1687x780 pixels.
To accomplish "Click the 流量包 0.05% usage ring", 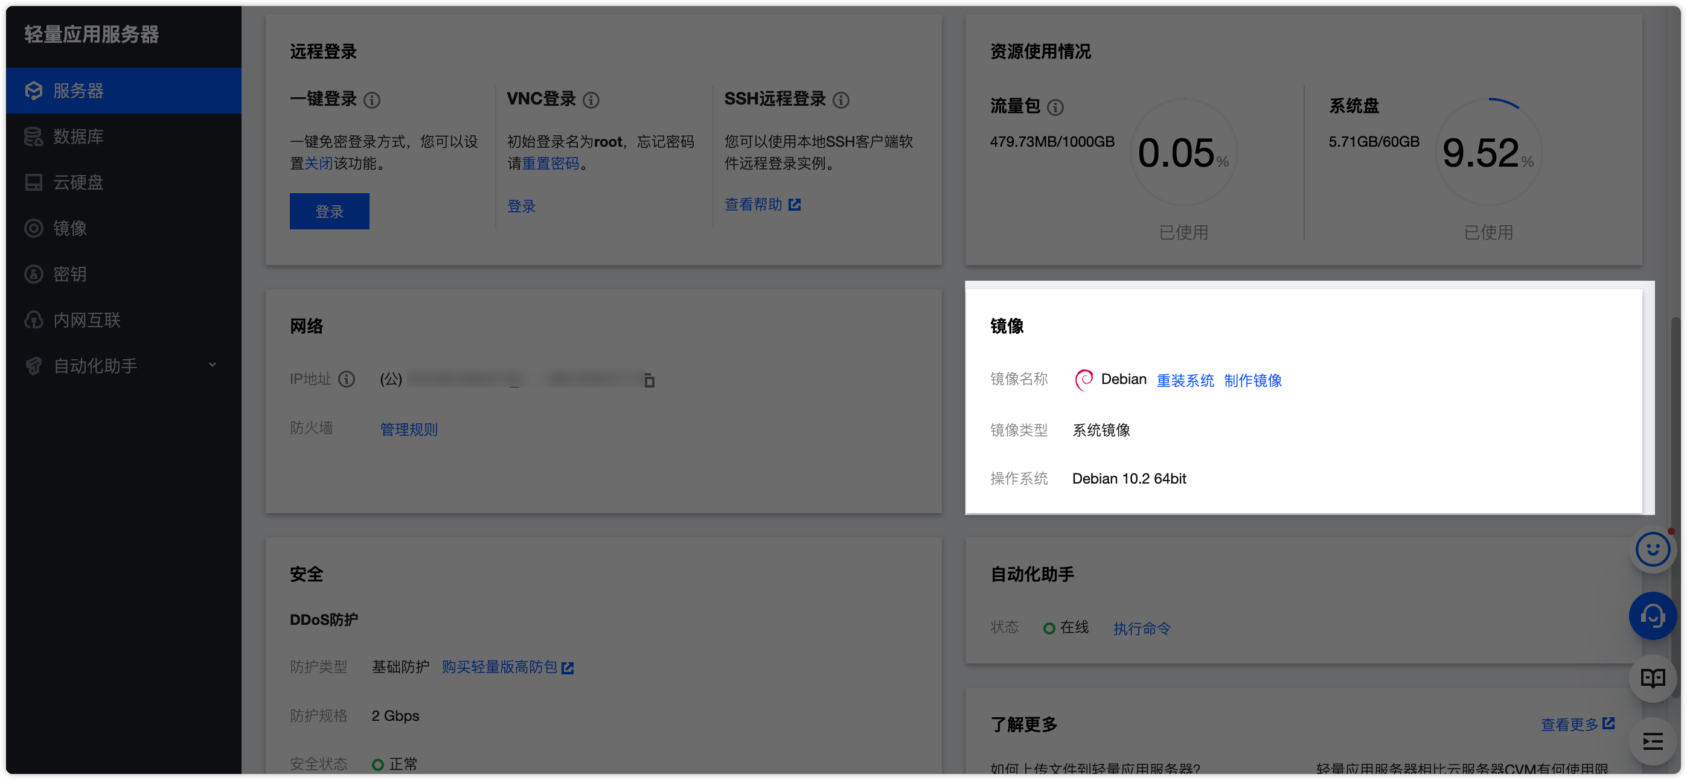I will coord(1183,153).
